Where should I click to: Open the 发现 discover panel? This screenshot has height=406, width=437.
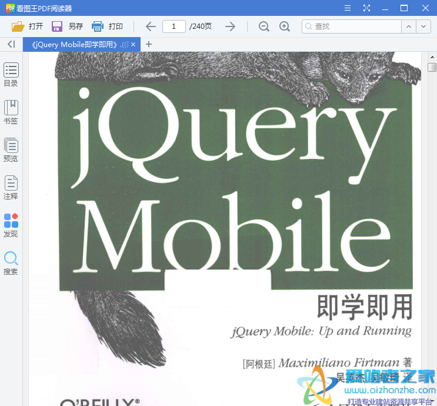[11, 225]
